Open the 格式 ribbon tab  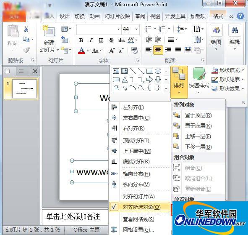coord(218,16)
